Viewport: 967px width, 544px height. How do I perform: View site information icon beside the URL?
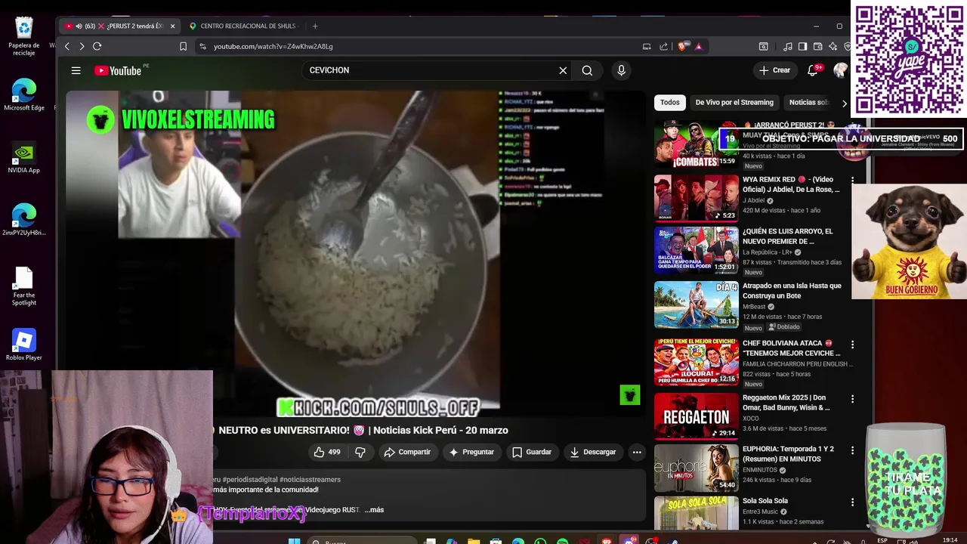pyautogui.click(x=202, y=46)
